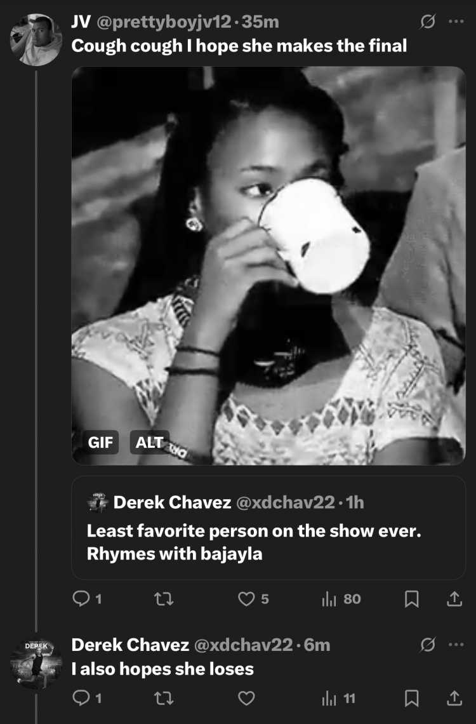
Task: Open quoted tweet about bajayla
Action: (x=268, y=528)
